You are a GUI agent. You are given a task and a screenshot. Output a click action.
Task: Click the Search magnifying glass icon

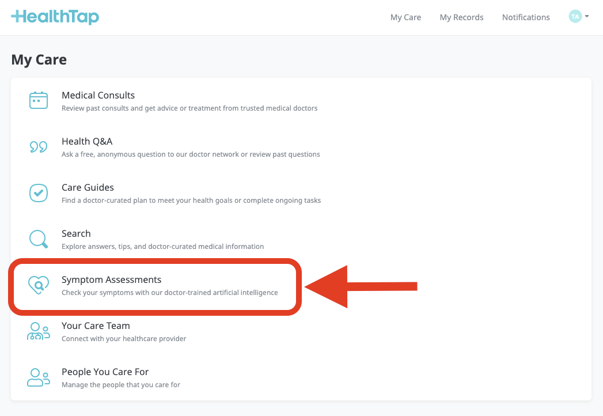tap(39, 239)
